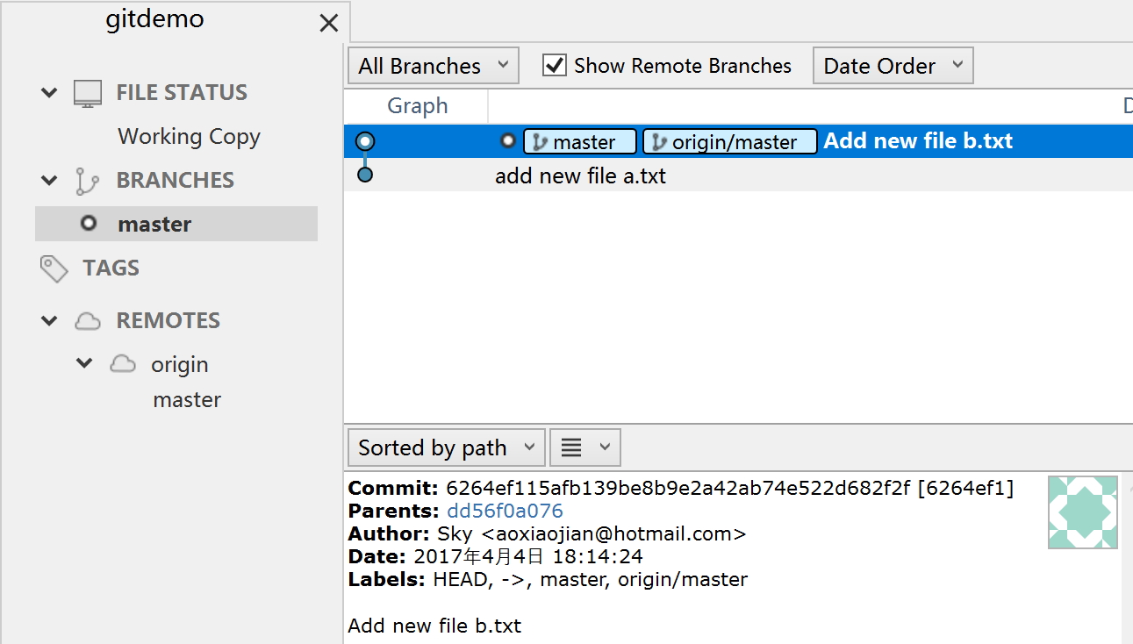Collapse the origin remote tree node
The height and width of the screenshot is (644, 1133).
pyautogui.click(x=84, y=363)
